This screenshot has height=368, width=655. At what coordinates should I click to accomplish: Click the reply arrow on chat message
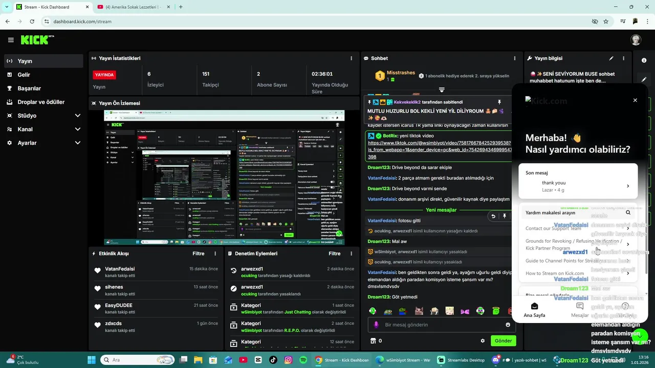tap(493, 216)
